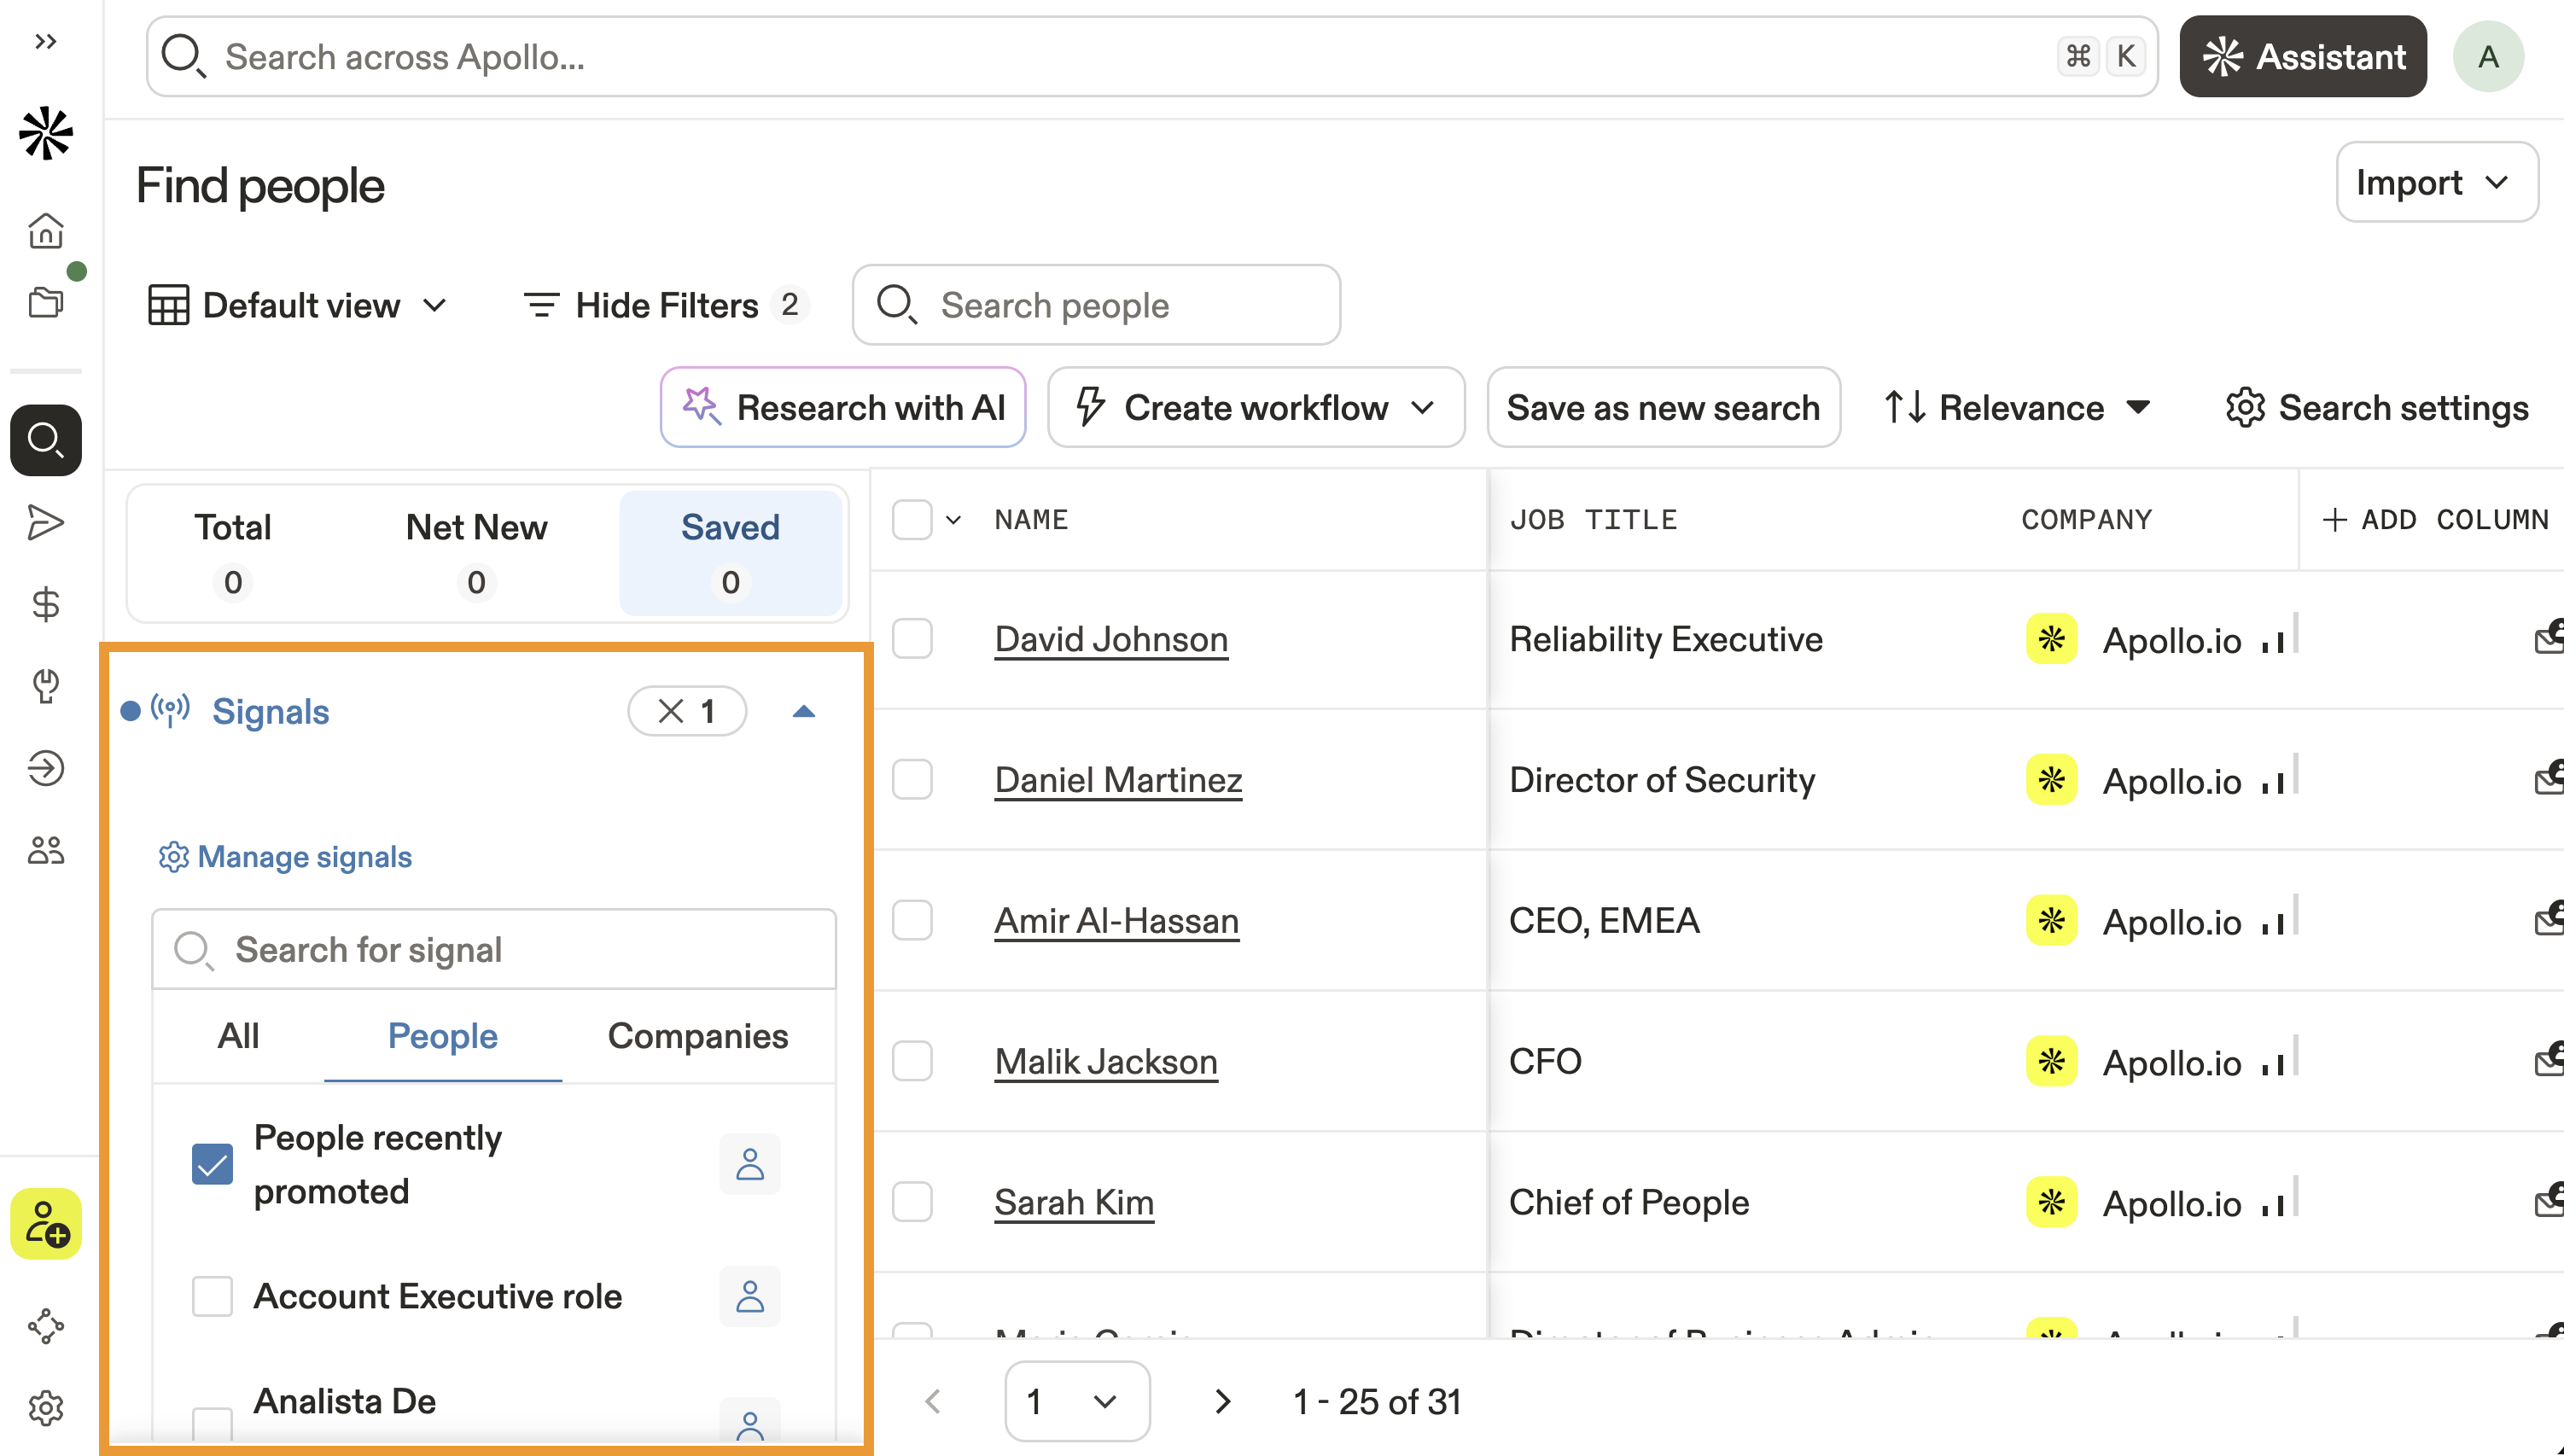Open the dollar sign deals icon

click(46, 604)
